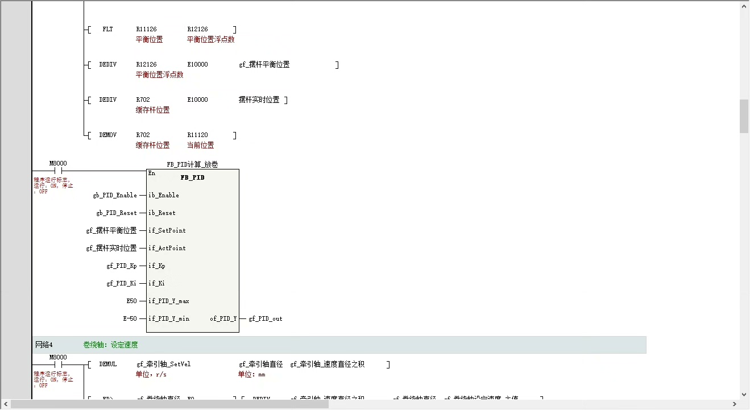The width and height of the screenshot is (750, 410).
Task: Click the E50 value at if_PID_Y_max
Action: pyautogui.click(x=131, y=301)
